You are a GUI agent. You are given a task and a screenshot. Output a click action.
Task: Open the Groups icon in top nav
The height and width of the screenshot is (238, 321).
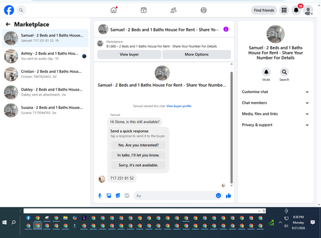click(204, 10)
